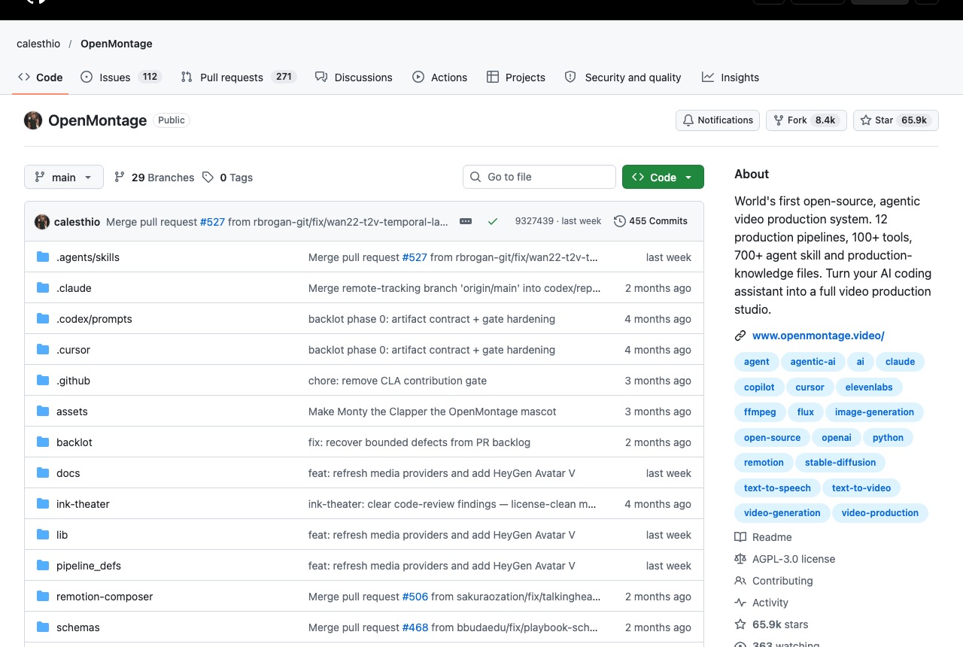Click the pulse icon next to Activity

tap(740, 603)
